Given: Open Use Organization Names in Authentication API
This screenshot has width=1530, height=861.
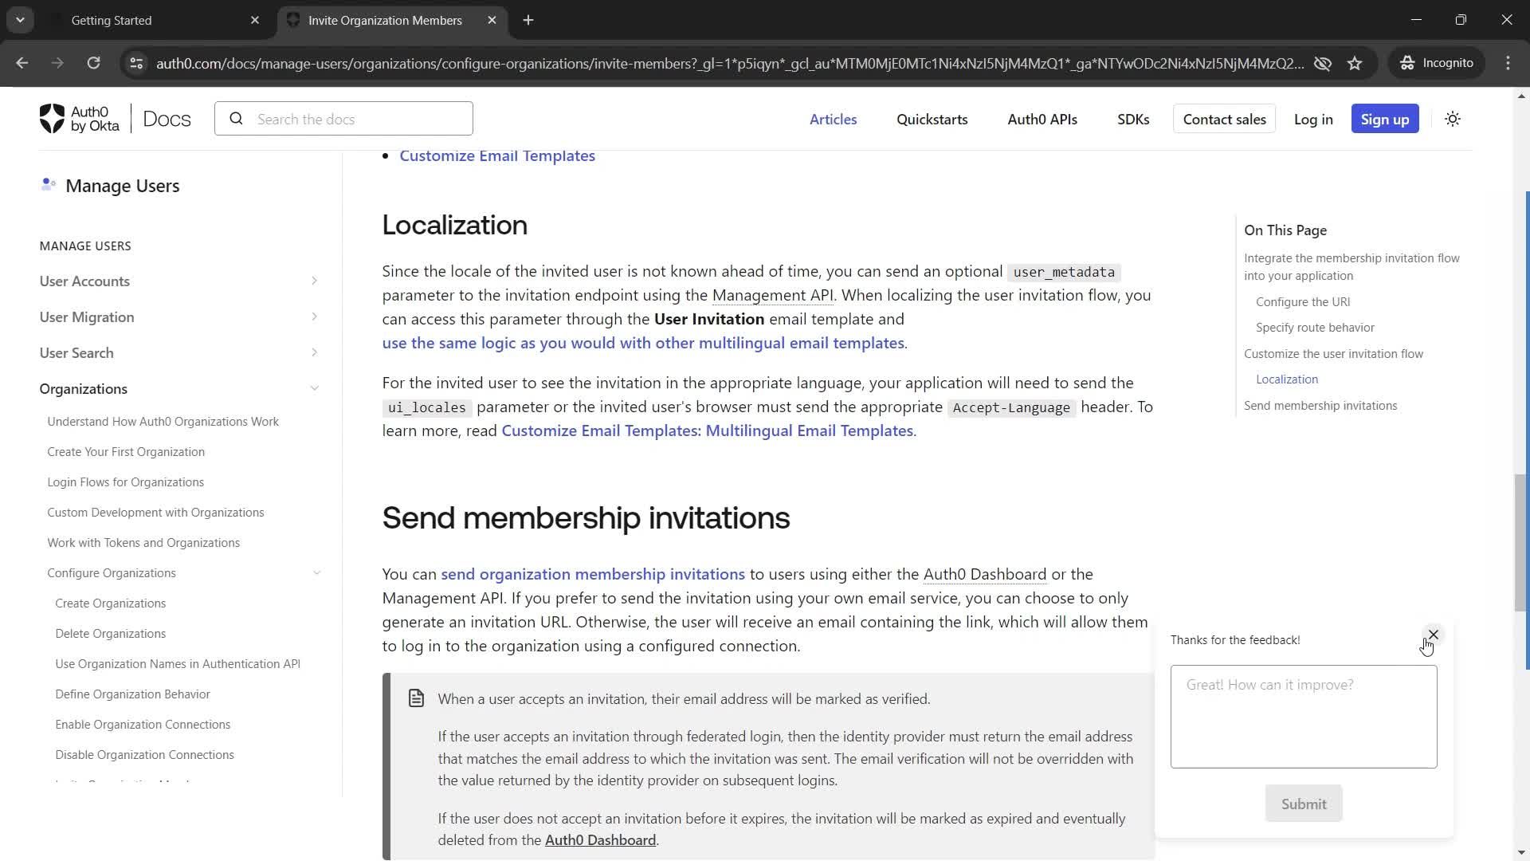Looking at the screenshot, I should pos(178,663).
